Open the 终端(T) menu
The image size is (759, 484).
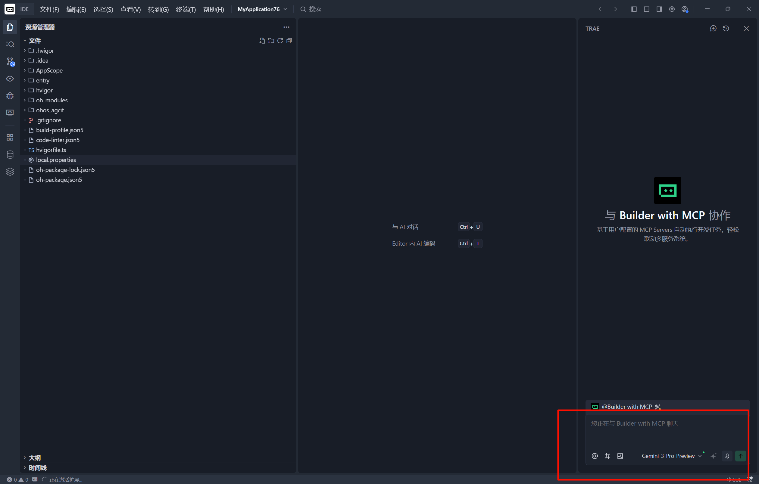click(x=186, y=9)
